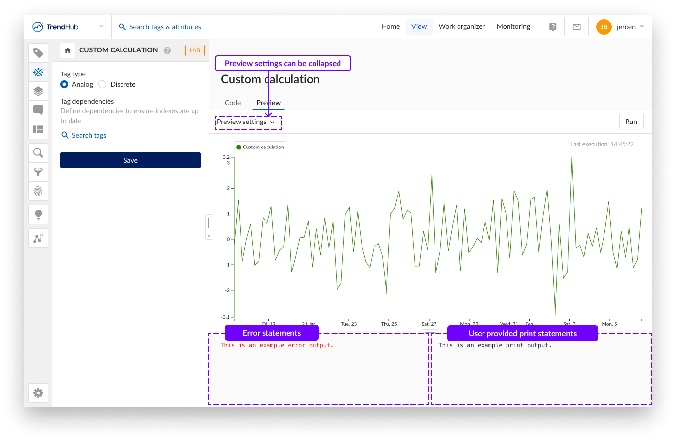Open the Monitoring menu item

coord(513,26)
